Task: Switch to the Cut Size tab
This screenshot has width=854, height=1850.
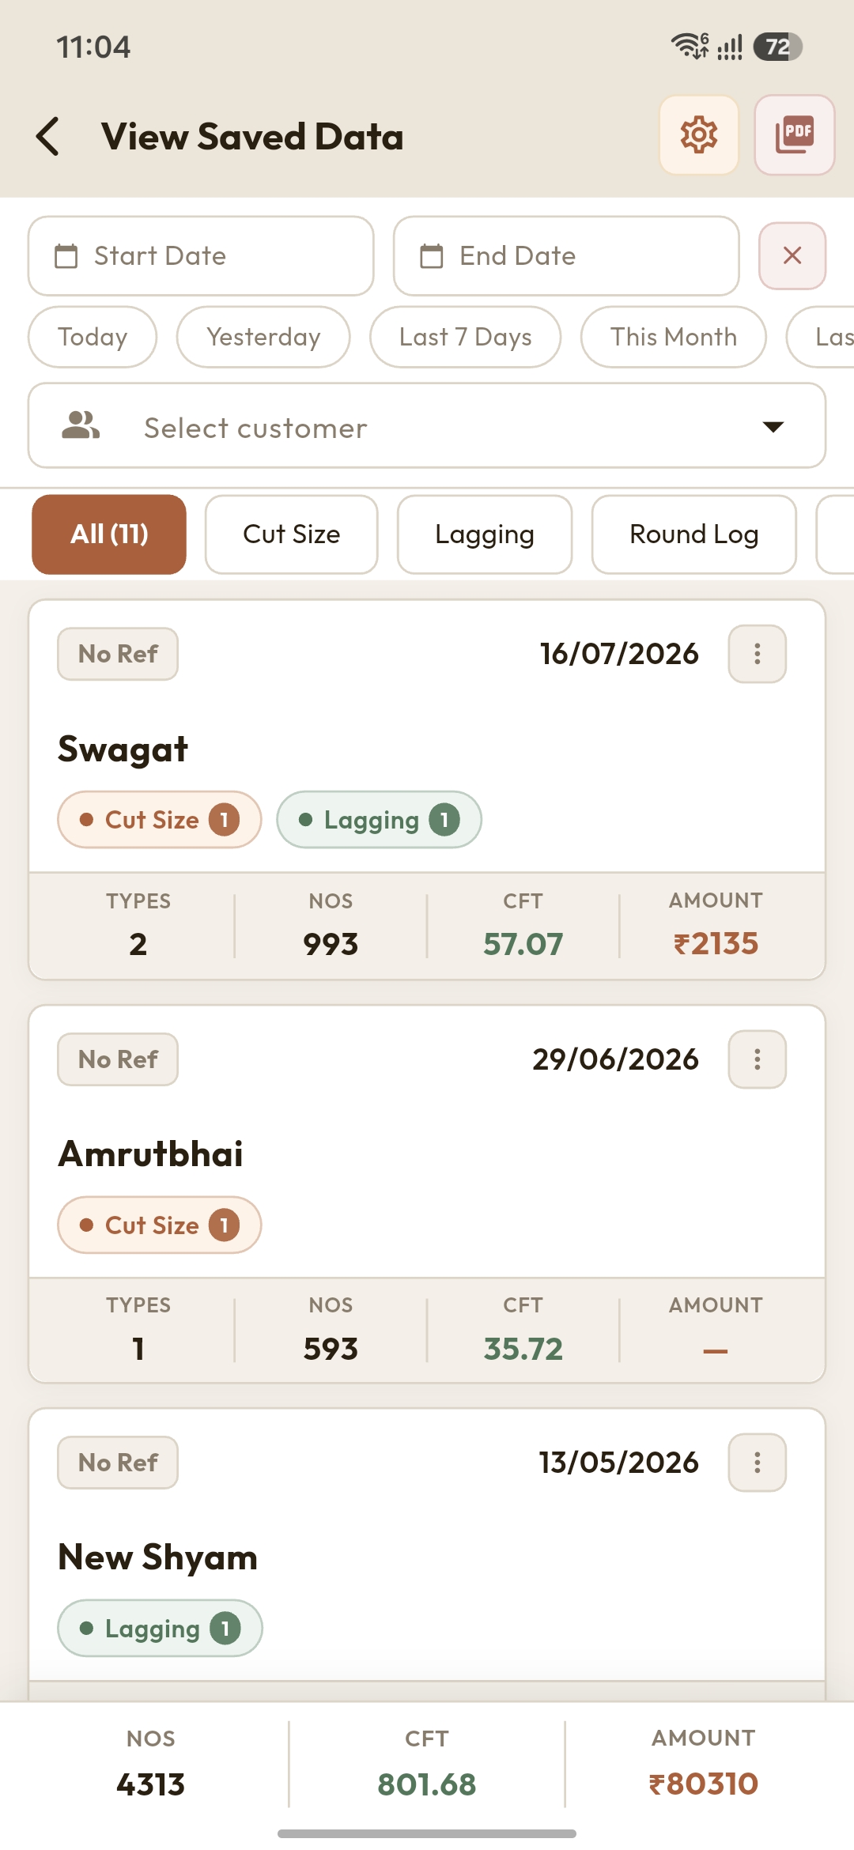Action: tap(291, 534)
